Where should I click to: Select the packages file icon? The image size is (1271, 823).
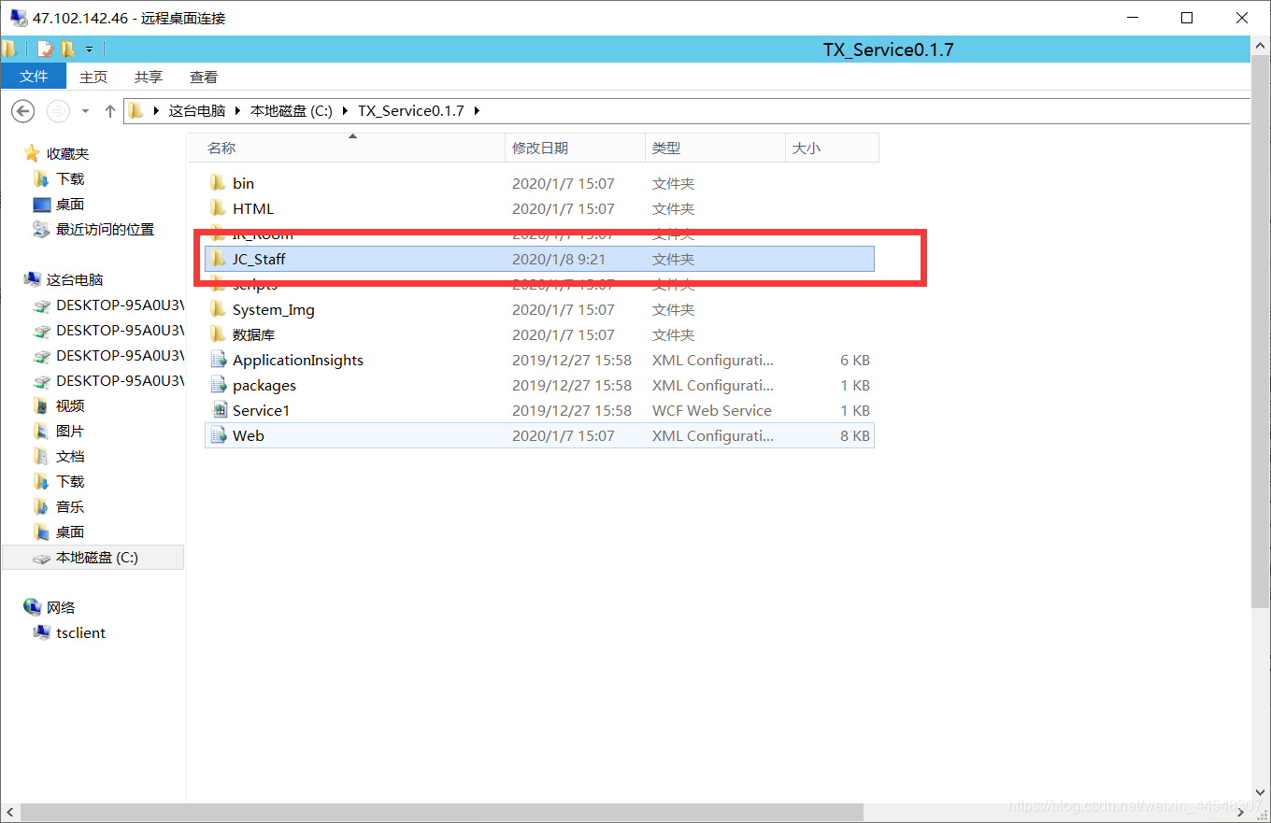tap(218, 385)
